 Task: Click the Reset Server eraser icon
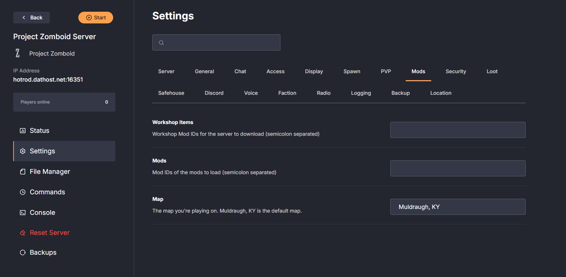point(23,233)
